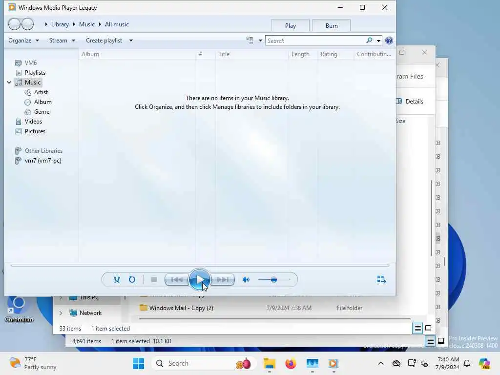Select Genre under Music
The height and width of the screenshot is (375, 500).
click(x=37, y=112)
